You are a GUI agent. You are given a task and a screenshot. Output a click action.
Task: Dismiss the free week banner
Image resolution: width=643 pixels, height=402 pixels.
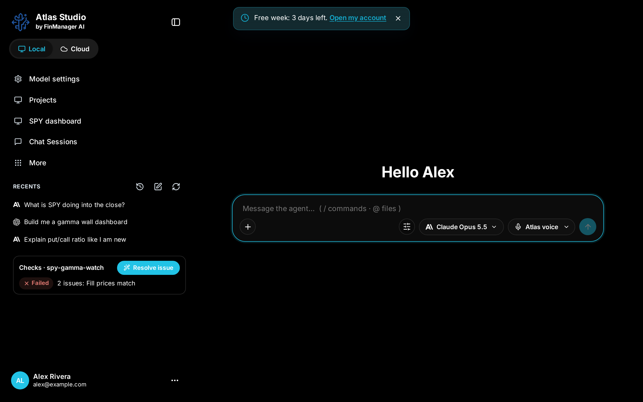(398, 18)
